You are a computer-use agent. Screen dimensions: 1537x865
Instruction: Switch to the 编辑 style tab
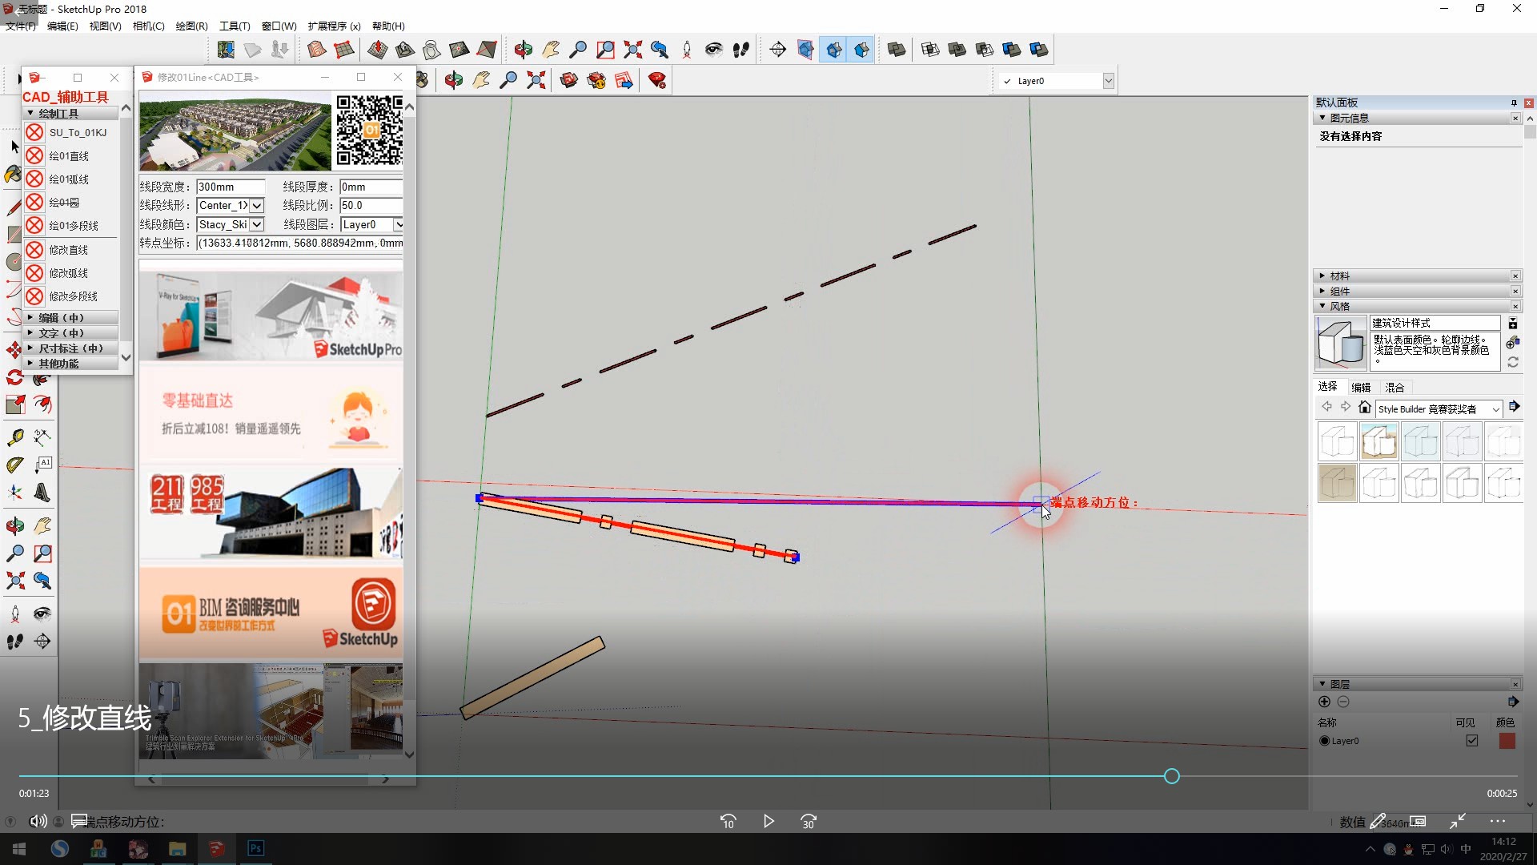pyautogui.click(x=1361, y=387)
